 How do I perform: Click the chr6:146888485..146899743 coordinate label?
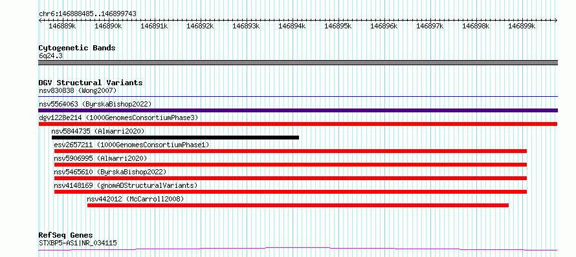87,14
